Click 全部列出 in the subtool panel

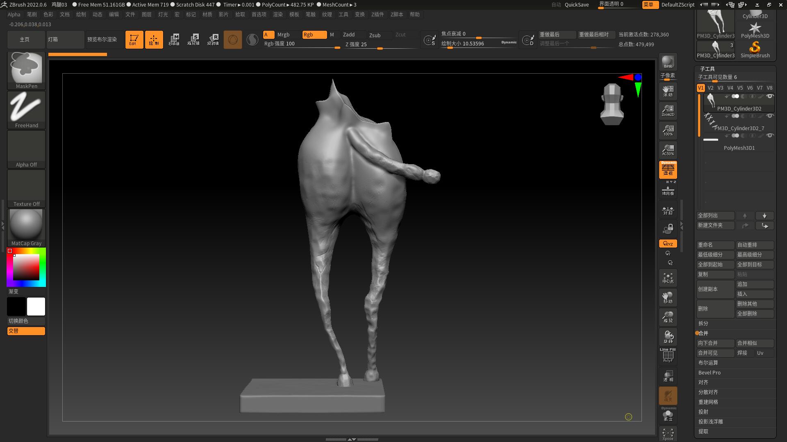(715, 215)
